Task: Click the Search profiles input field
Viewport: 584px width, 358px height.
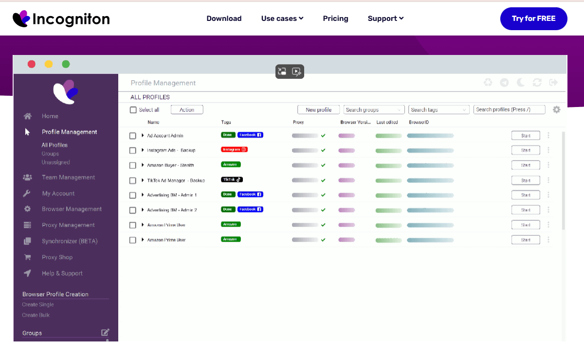Action: click(x=509, y=110)
